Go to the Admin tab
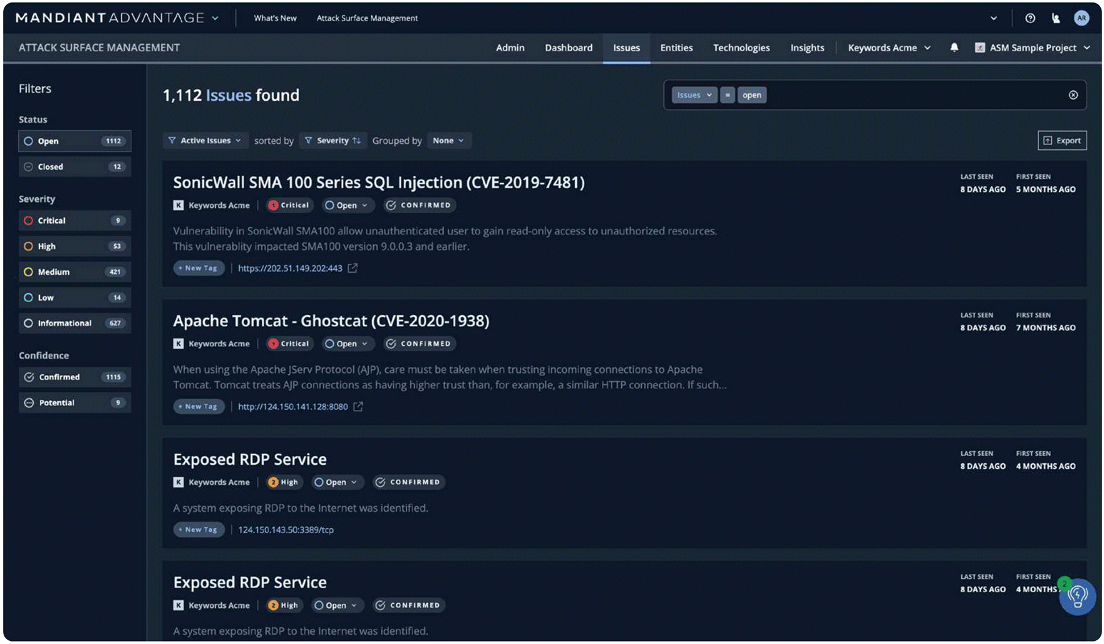1104x644 pixels. tap(510, 47)
